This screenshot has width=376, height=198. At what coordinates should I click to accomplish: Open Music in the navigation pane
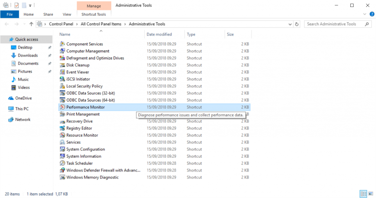[23, 80]
